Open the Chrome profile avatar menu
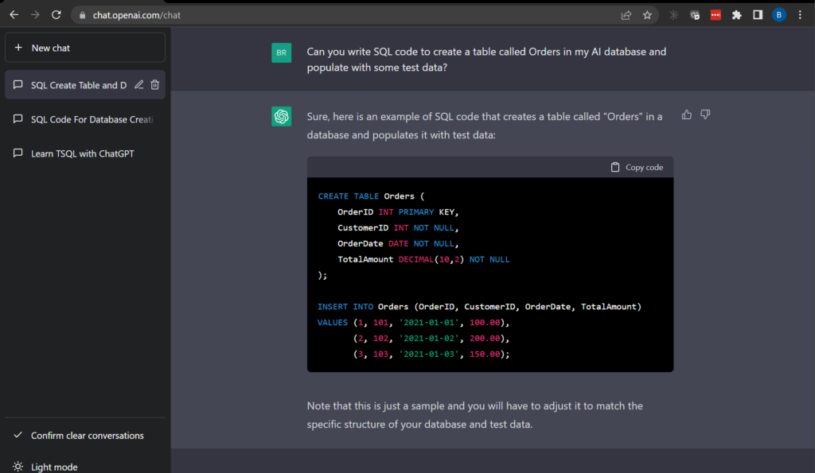The image size is (815, 473). pyautogui.click(x=778, y=14)
